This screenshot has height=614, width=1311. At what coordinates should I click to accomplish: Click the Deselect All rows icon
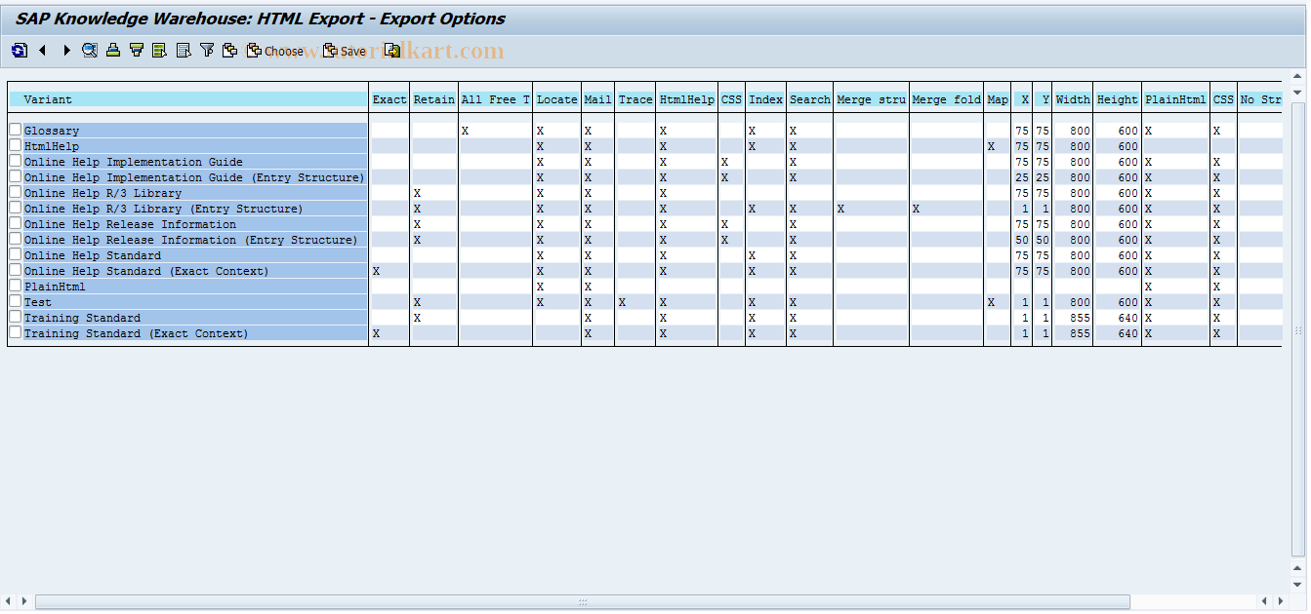[x=183, y=51]
